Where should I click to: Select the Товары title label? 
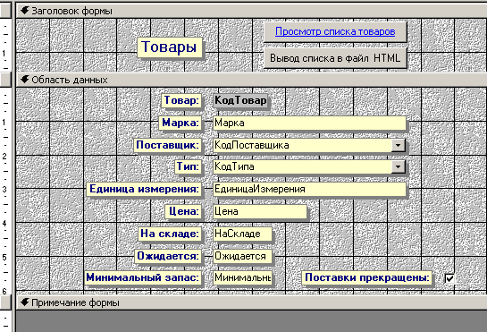(x=169, y=47)
